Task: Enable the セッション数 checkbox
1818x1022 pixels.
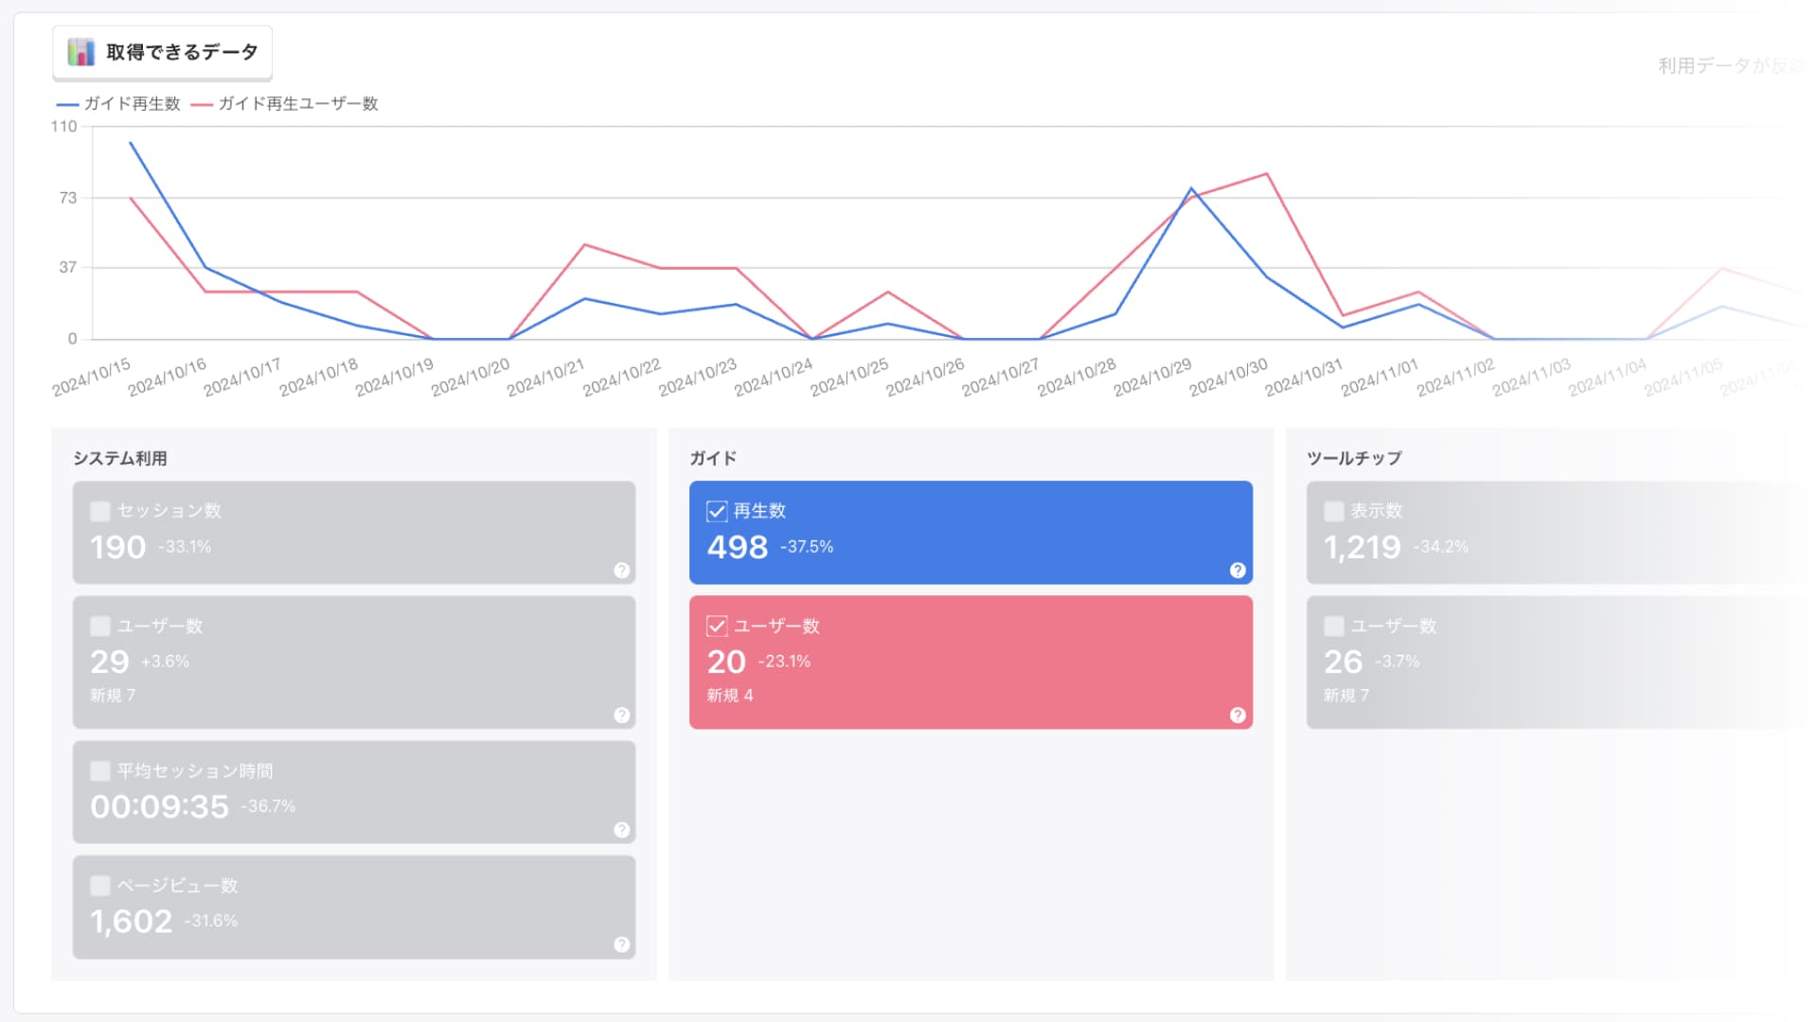Action: click(x=99, y=511)
